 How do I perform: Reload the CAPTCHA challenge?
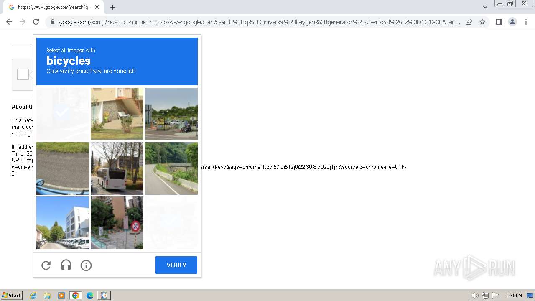point(46,265)
